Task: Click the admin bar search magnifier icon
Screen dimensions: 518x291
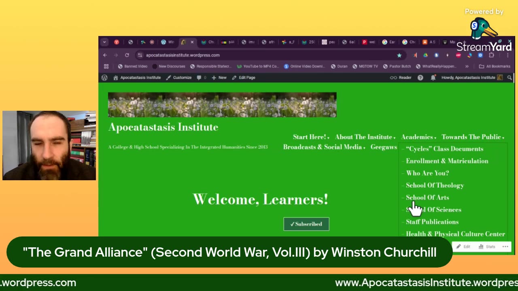Action: [510, 78]
